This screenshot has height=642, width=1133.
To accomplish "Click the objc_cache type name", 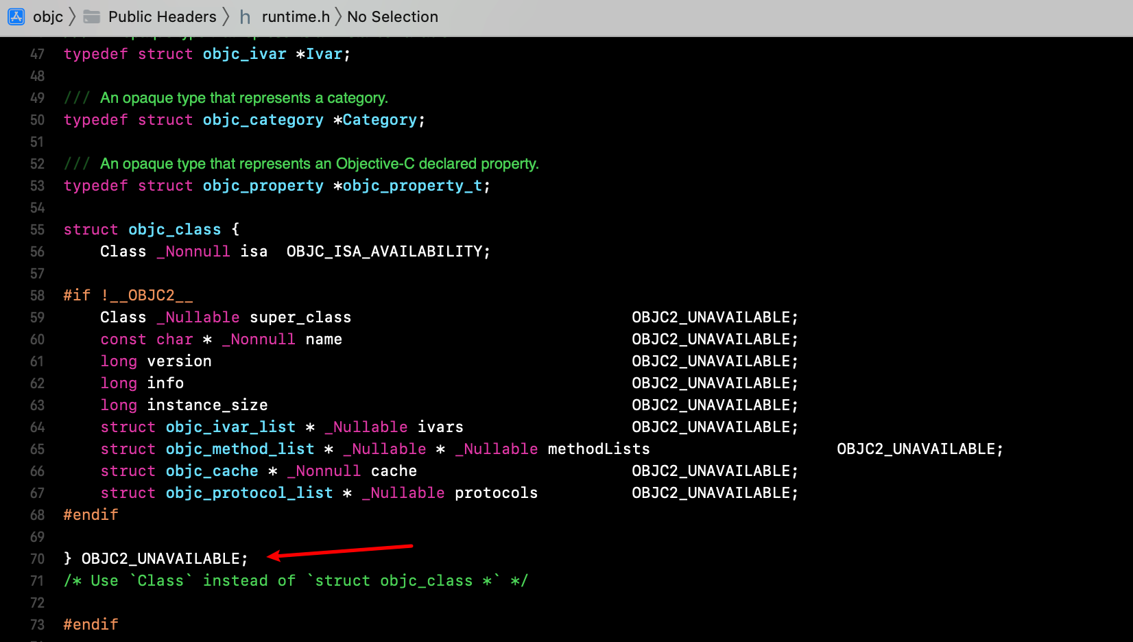I will click(212, 471).
